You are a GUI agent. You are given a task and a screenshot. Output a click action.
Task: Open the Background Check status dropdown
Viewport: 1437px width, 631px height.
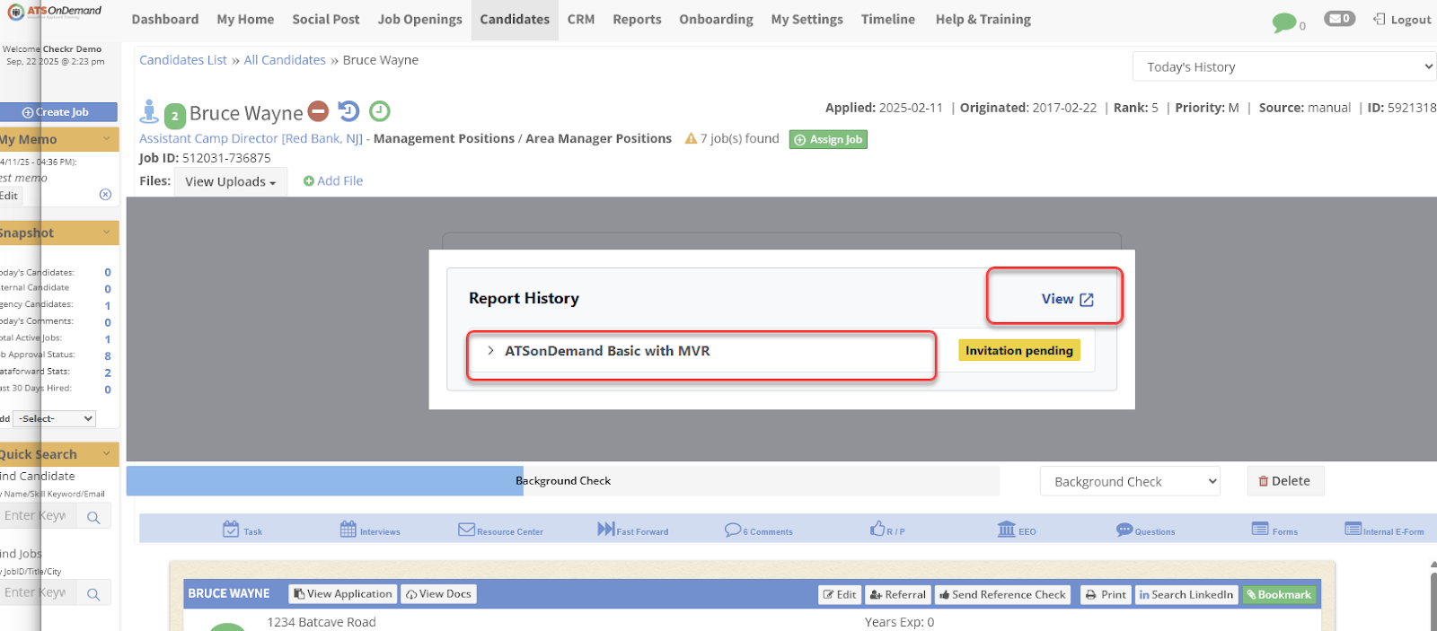click(1130, 481)
